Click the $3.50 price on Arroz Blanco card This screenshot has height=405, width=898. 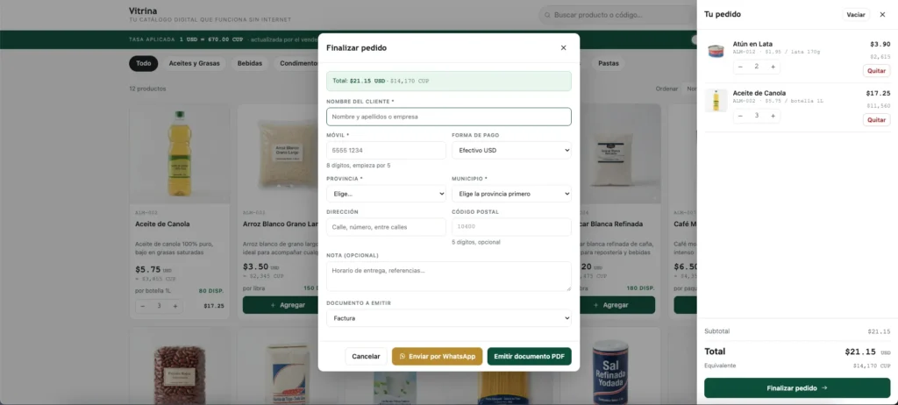tap(255, 267)
